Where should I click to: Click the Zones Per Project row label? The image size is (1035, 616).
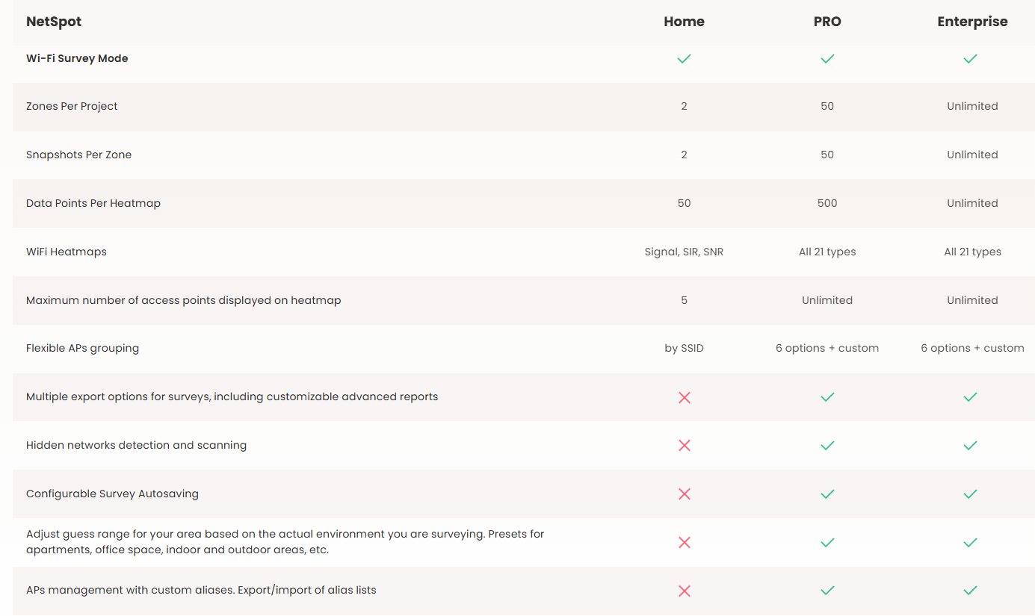[x=72, y=106]
